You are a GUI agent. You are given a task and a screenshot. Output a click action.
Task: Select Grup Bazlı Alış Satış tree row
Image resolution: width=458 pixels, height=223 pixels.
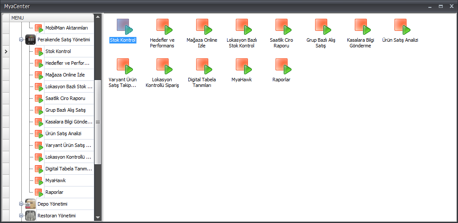pos(69,110)
